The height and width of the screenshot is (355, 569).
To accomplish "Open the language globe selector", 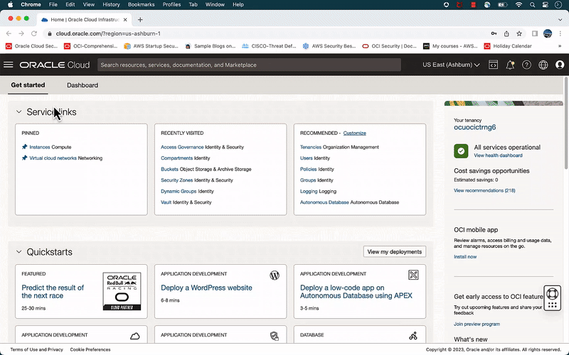I will [543, 65].
